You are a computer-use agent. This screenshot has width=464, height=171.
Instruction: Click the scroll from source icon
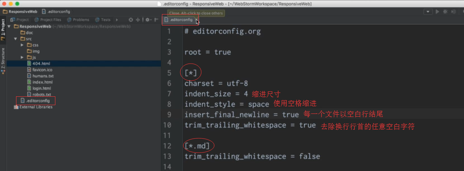[131, 20]
